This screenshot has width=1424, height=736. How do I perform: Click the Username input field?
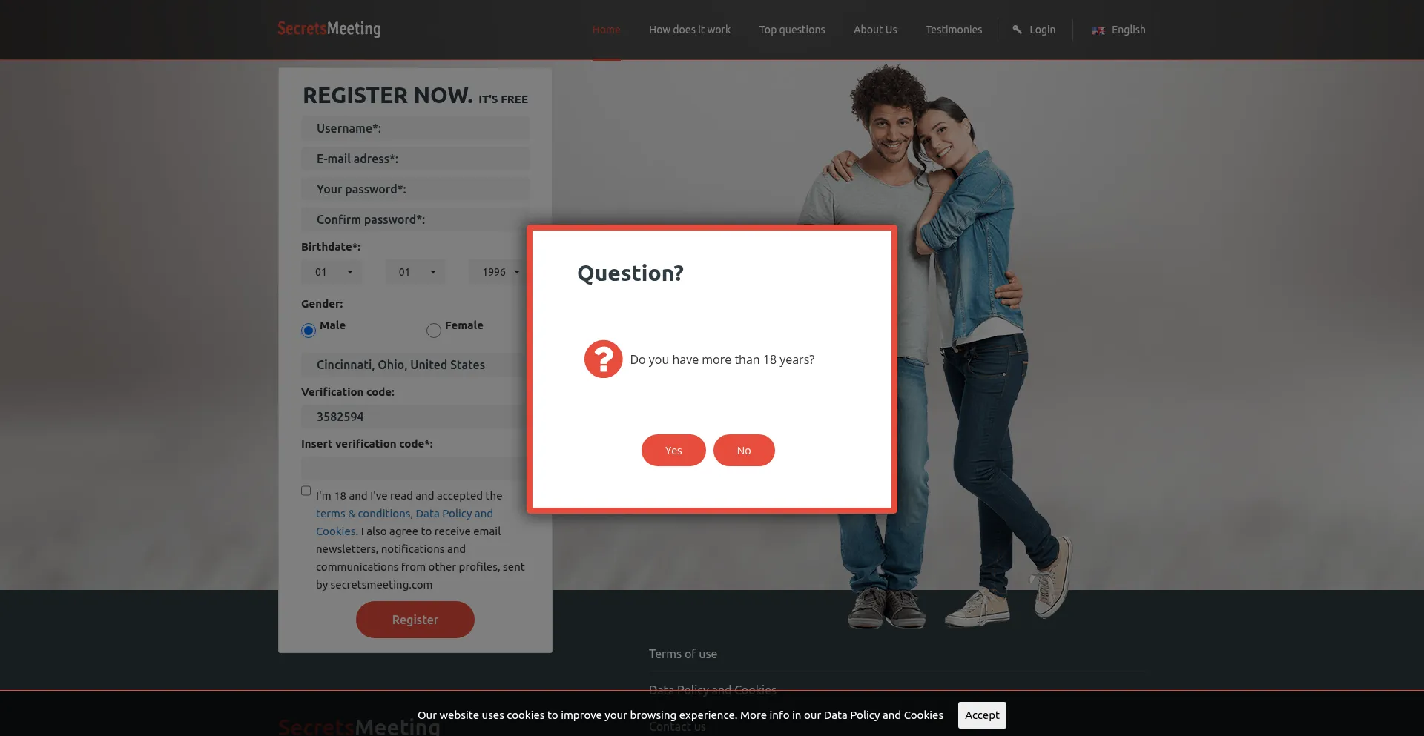coord(415,128)
